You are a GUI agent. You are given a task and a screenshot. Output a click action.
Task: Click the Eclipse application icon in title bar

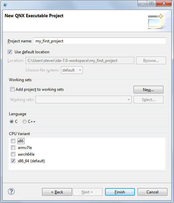pyautogui.click(x=5, y=5)
